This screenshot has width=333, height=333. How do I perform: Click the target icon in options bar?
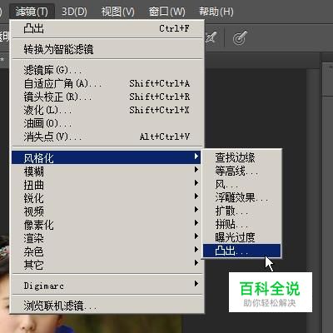[x=240, y=37]
